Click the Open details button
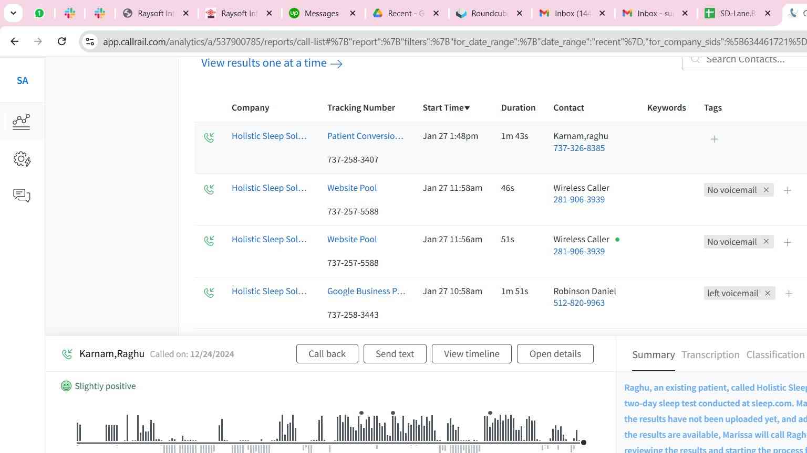Viewport: 807px width, 453px height. [x=555, y=354]
